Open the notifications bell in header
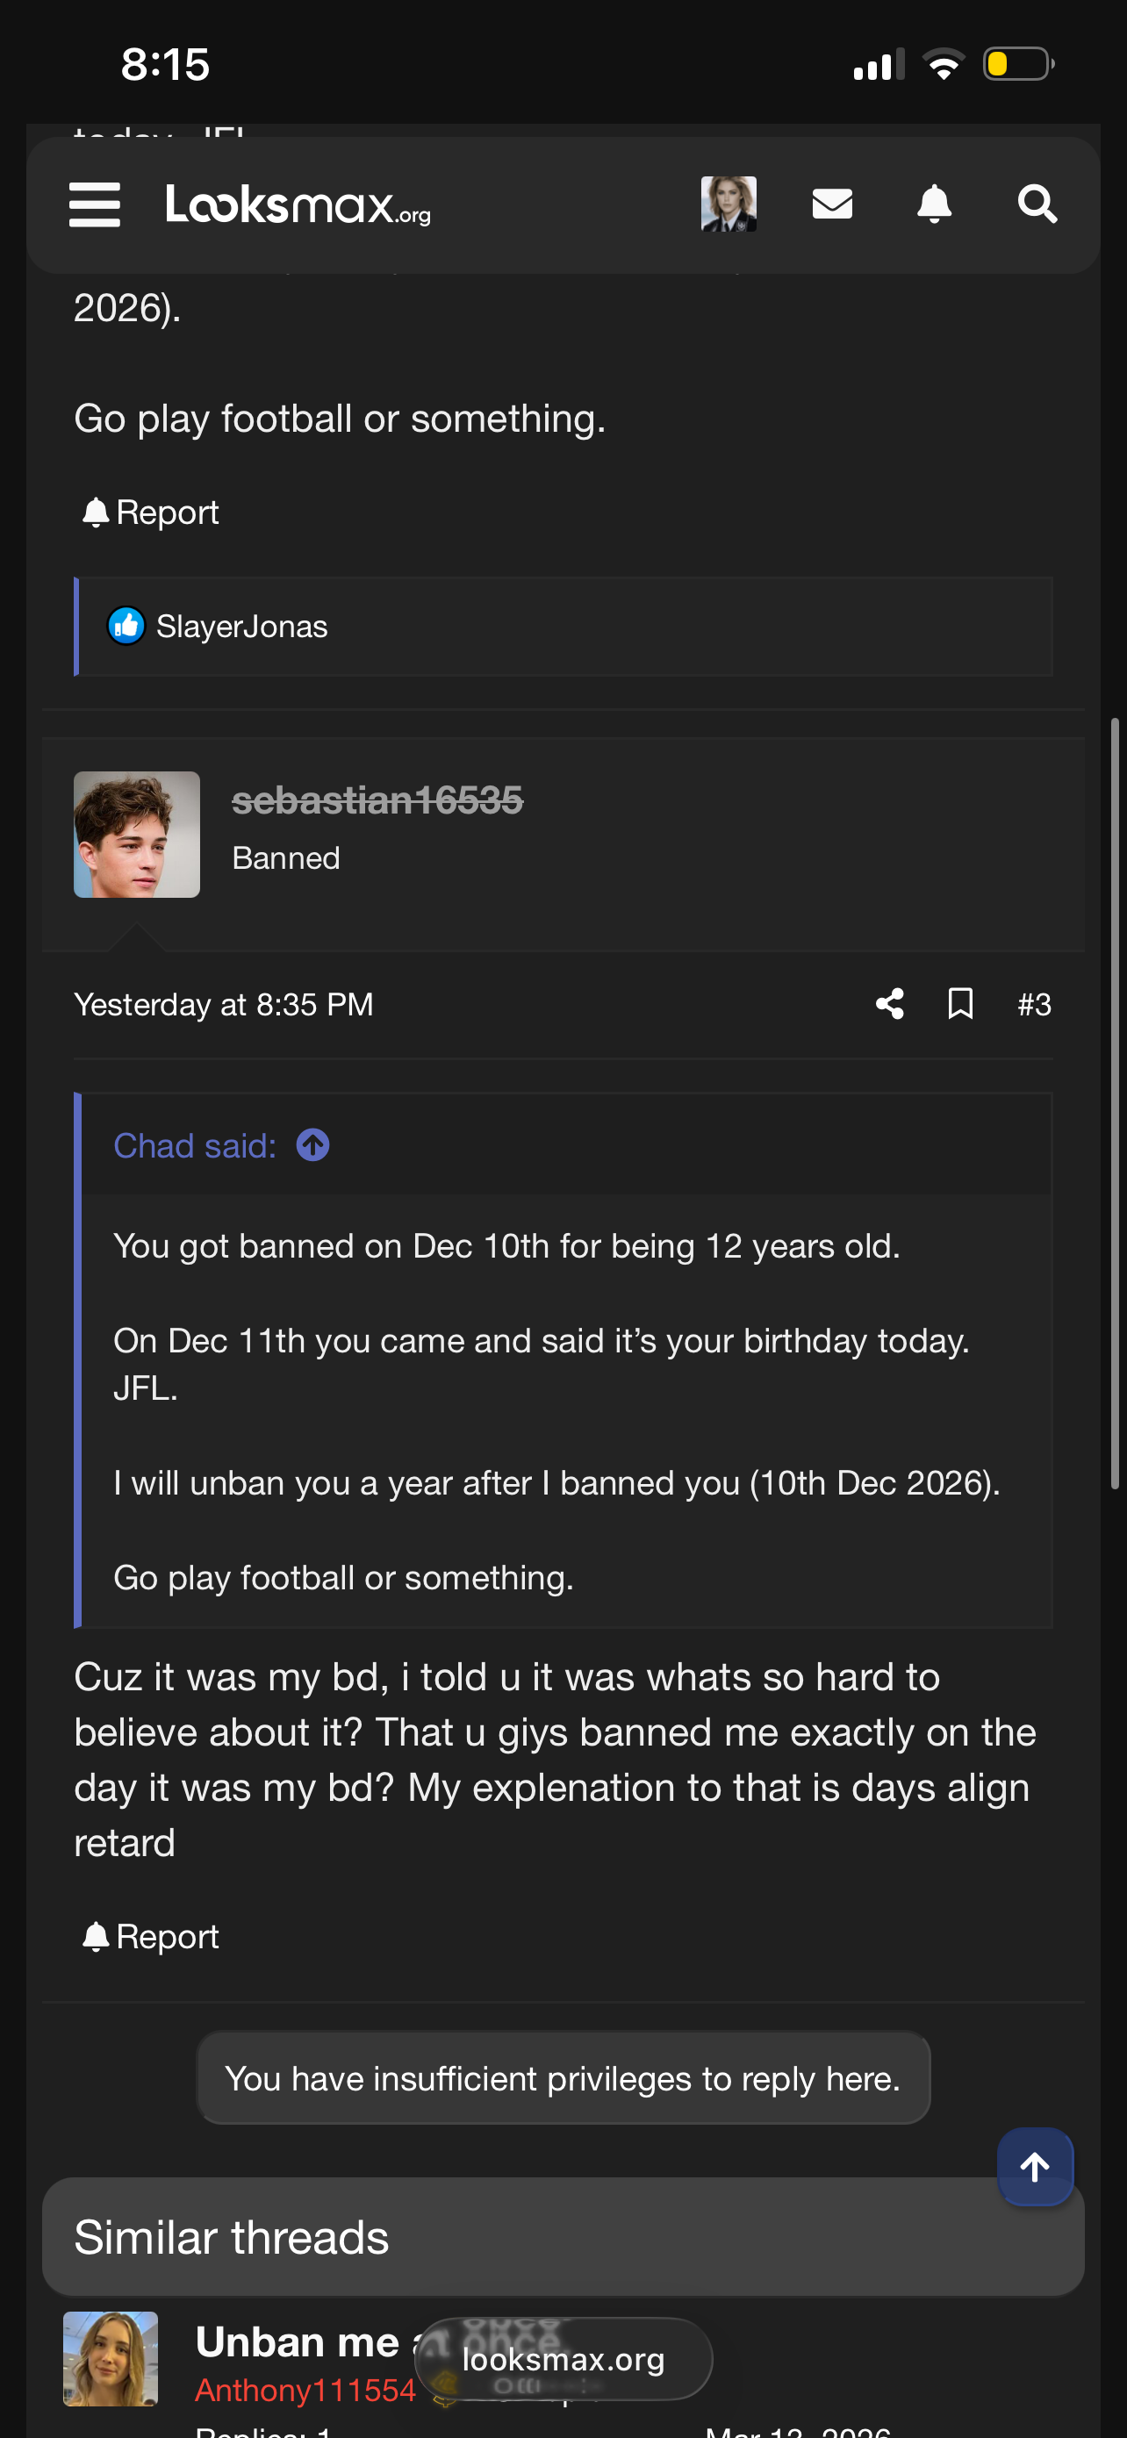The image size is (1127, 2438). click(934, 204)
